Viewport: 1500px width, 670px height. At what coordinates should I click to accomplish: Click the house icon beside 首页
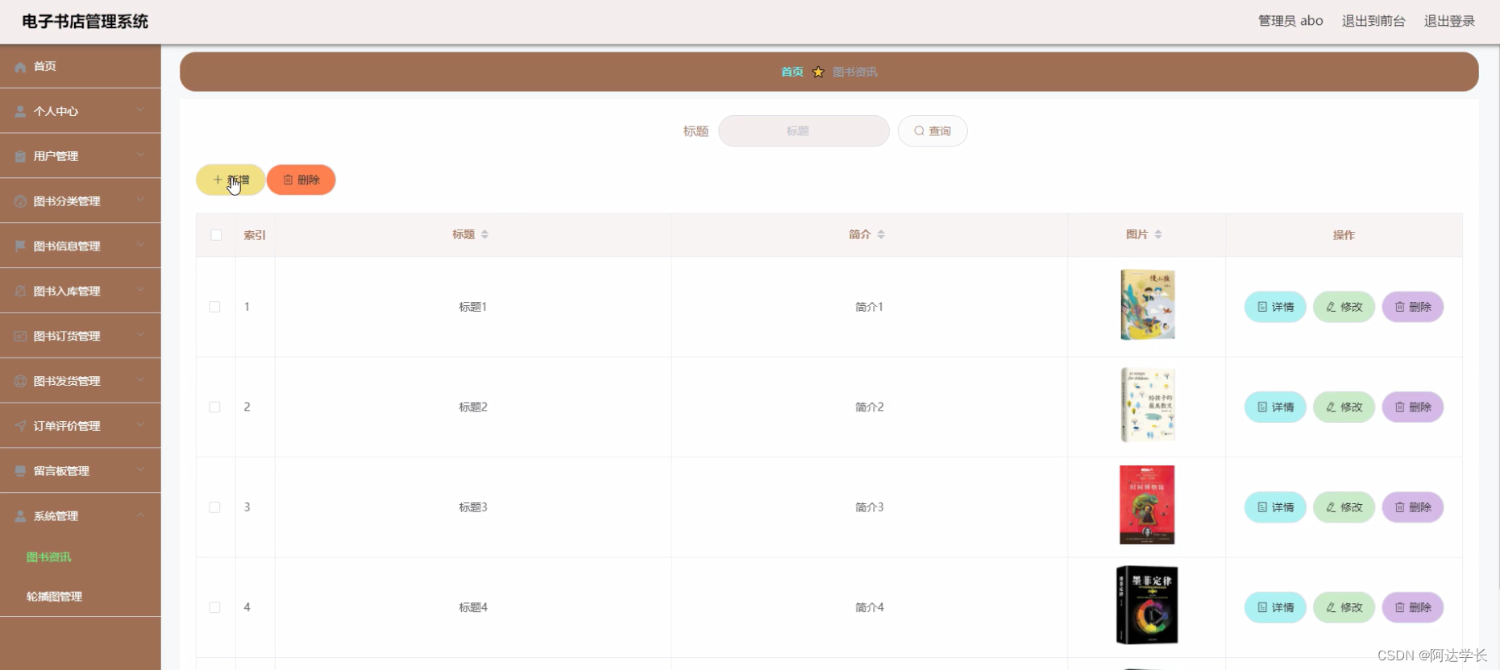(20, 67)
